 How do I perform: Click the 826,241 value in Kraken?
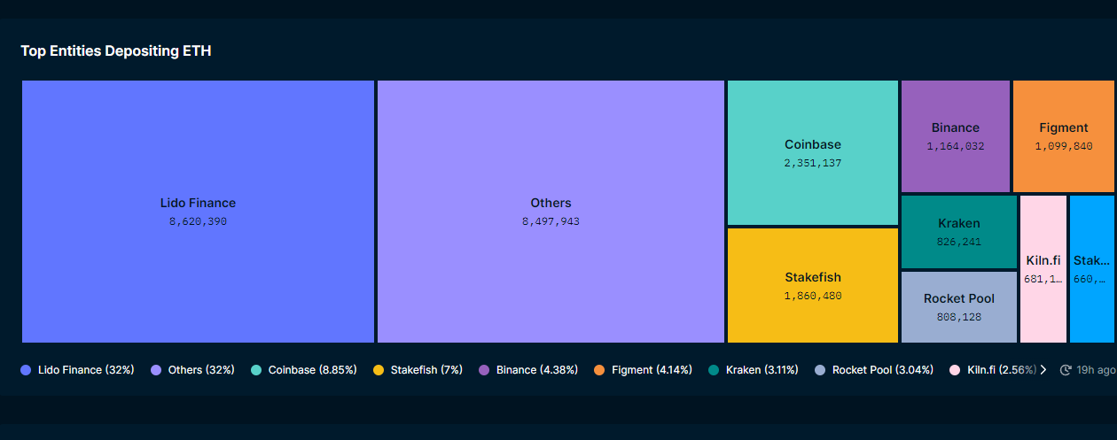tap(959, 241)
